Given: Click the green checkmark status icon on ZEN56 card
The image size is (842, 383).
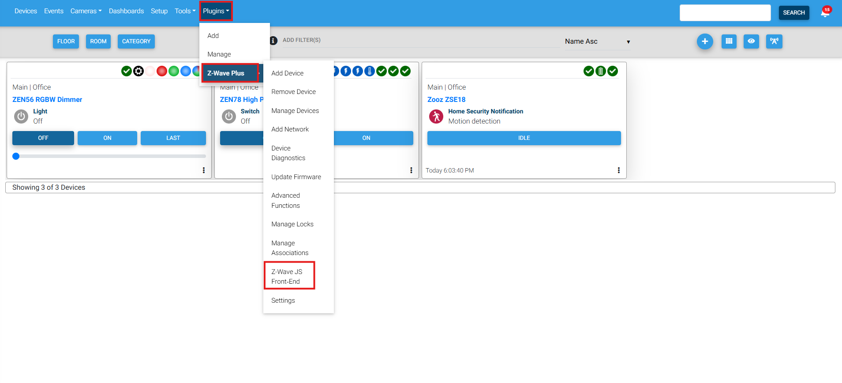Looking at the screenshot, I should click(127, 71).
